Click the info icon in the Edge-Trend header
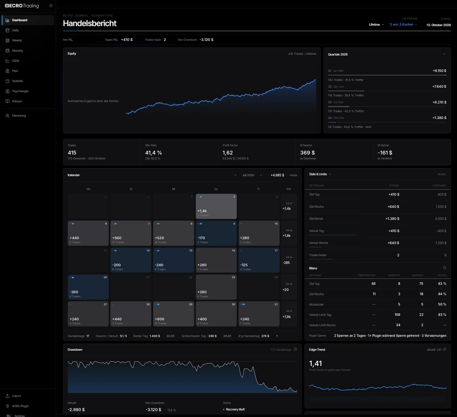 tap(444, 349)
